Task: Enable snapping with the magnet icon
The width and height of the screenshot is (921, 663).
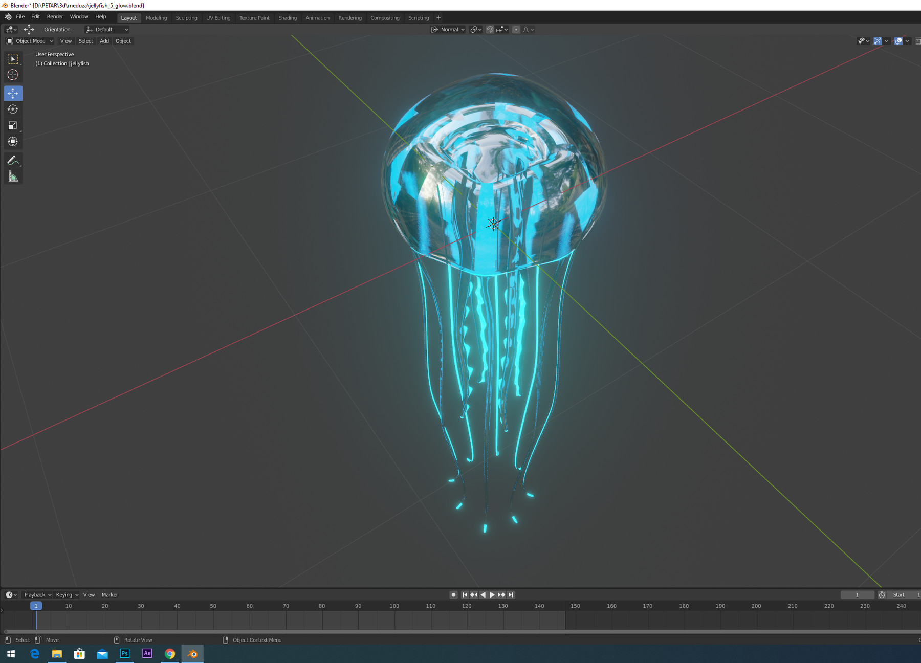Action: pos(489,29)
